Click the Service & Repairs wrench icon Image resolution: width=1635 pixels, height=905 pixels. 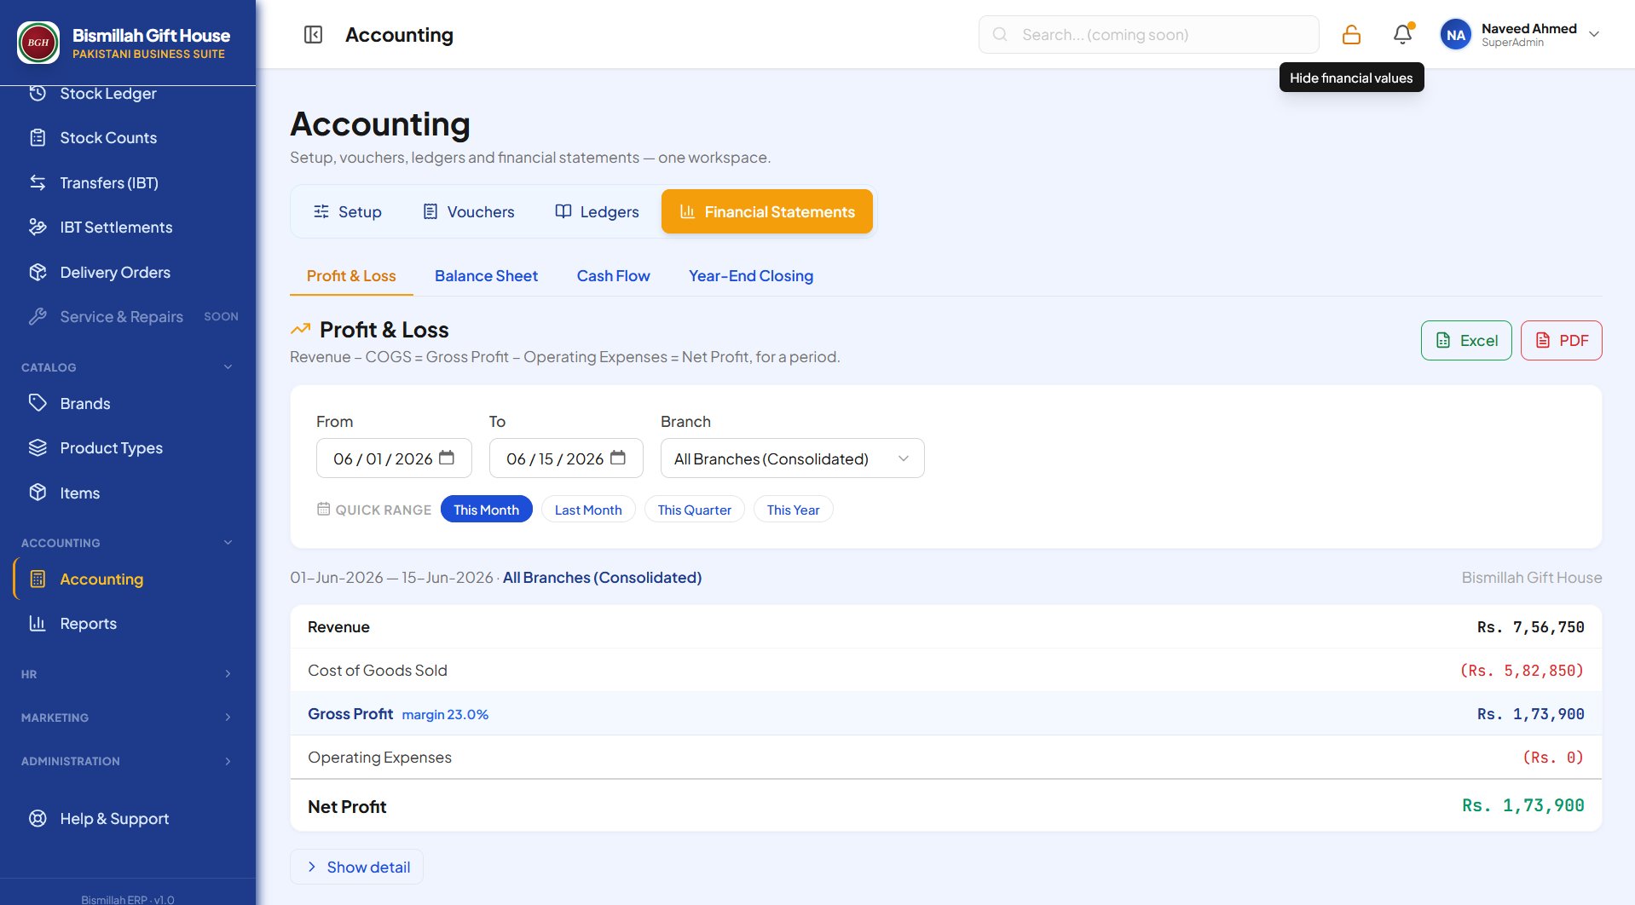click(x=38, y=317)
